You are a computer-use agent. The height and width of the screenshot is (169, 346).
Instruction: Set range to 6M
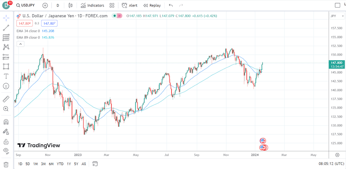(x=51, y=164)
